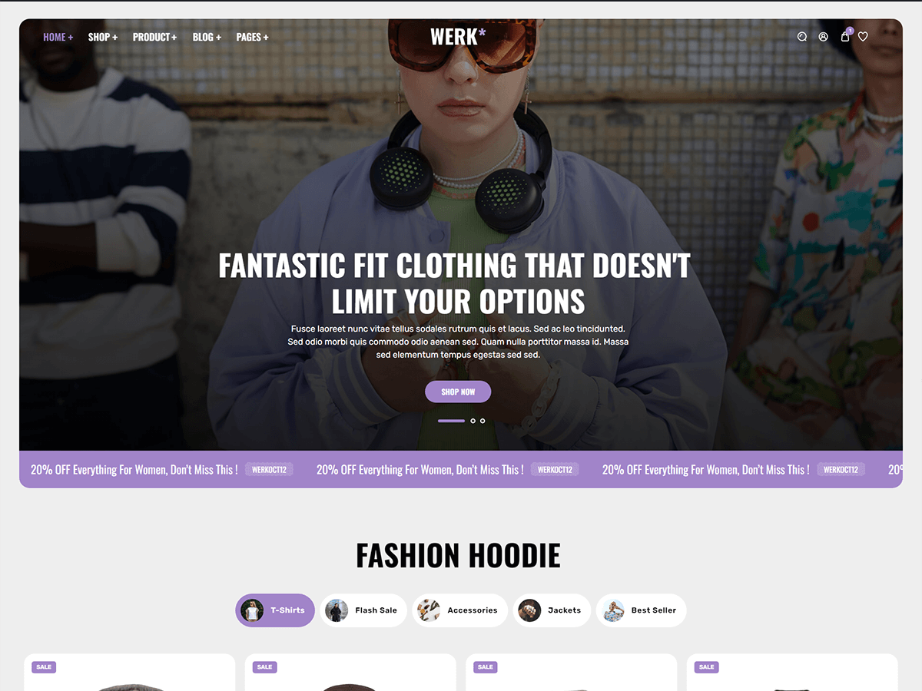Open the wishlist heart icon

(x=863, y=37)
